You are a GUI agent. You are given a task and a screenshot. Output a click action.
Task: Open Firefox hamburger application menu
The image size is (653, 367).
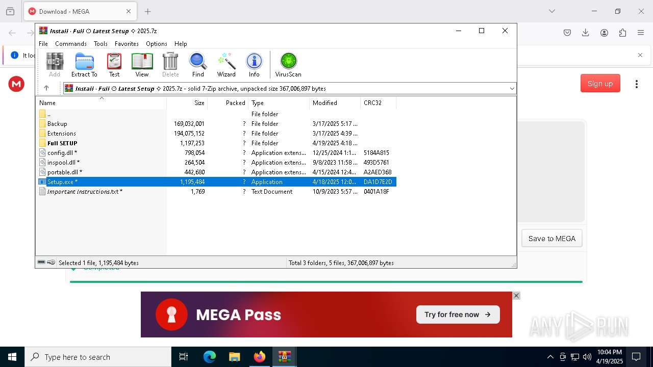click(x=641, y=33)
